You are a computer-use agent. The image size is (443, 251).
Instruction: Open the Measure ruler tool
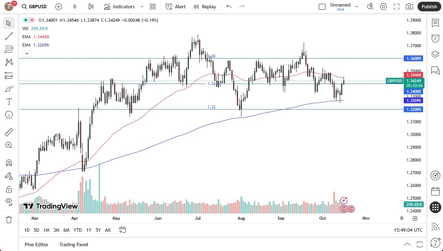tap(9, 132)
